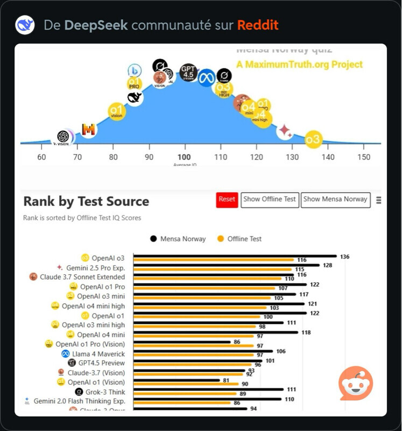Open the Reddit link in header
This screenshot has height=431, width=402.
(x=258, y=25)
